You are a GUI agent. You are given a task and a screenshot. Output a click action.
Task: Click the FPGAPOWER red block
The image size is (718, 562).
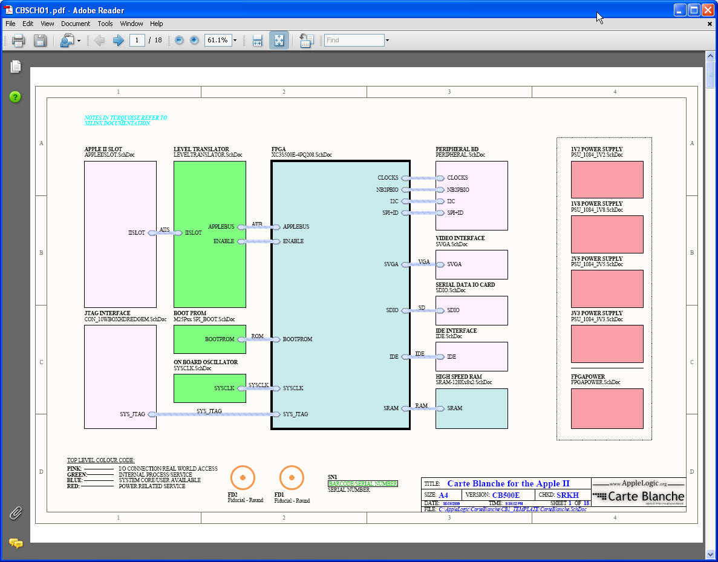coord(607,408)
